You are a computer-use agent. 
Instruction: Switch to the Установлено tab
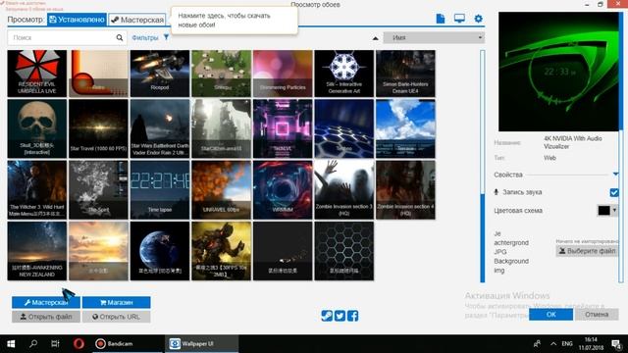coord(77,20)
